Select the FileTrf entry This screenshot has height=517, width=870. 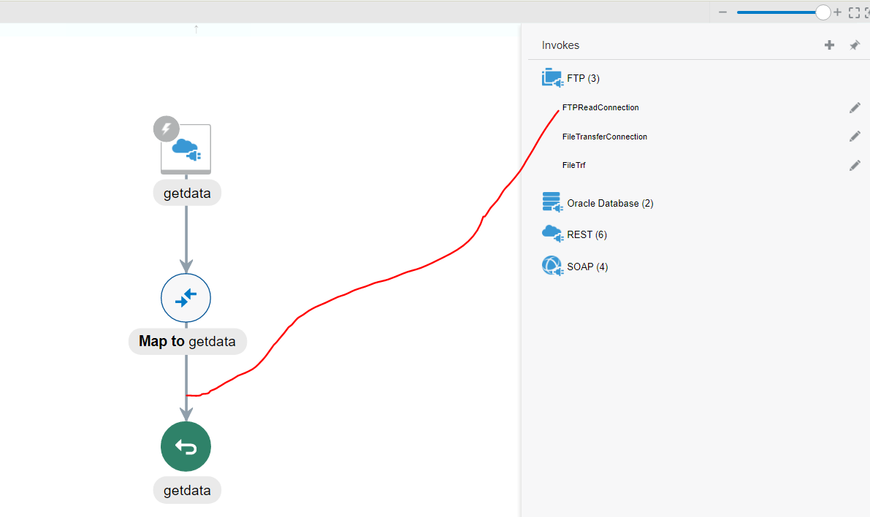click(573, 165)
